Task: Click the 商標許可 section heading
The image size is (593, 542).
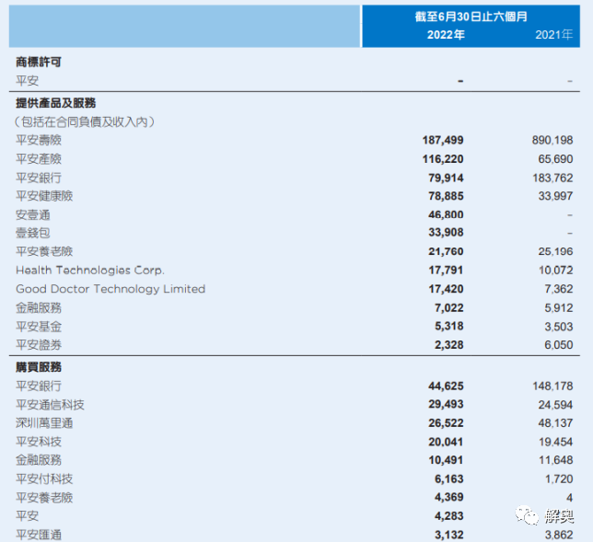Action: tap(39, 62)
